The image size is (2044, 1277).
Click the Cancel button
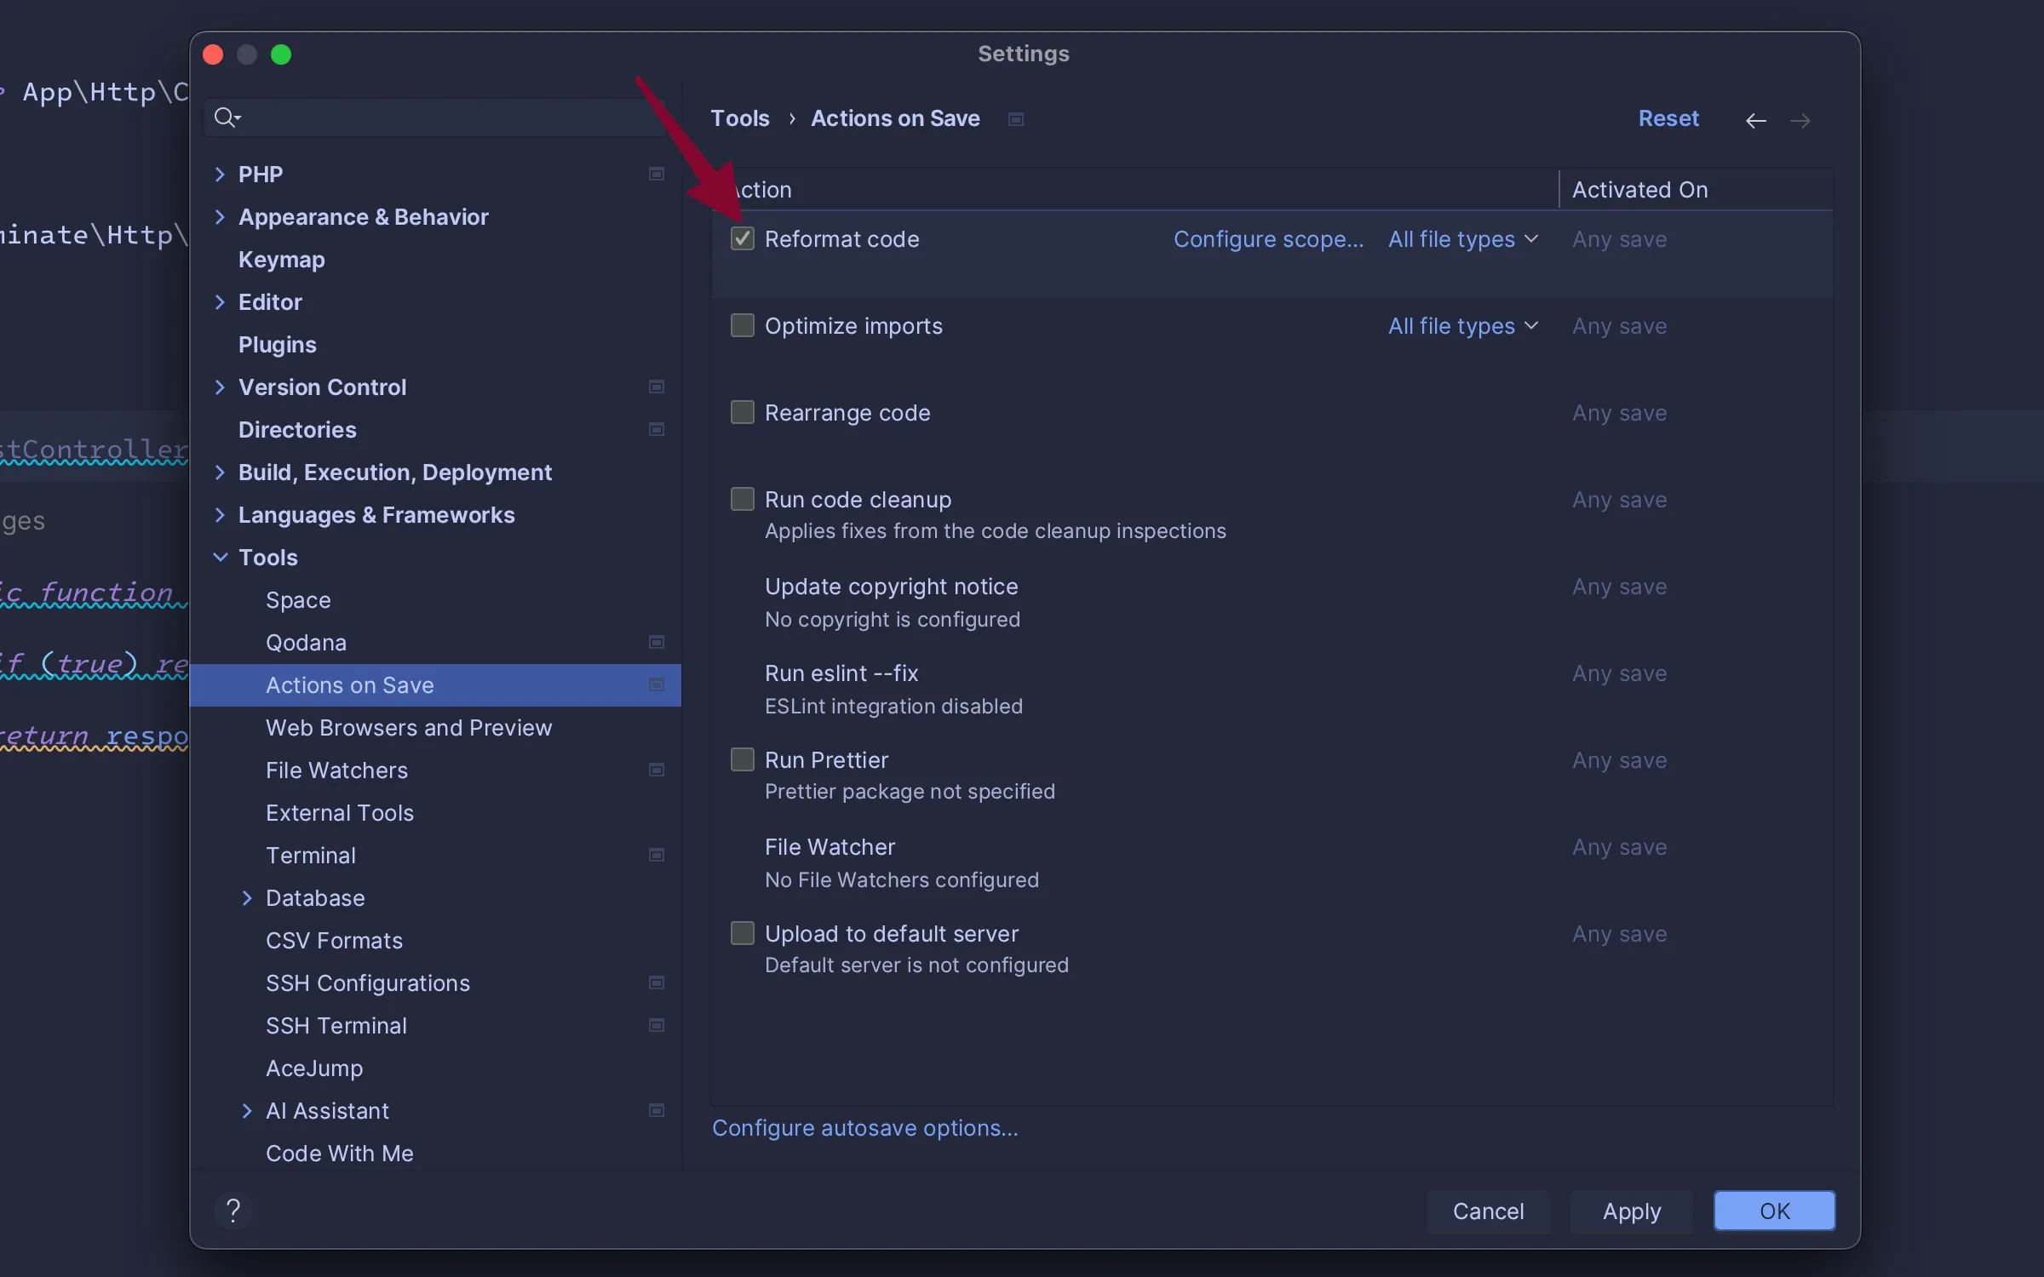click(1488, 1211)
